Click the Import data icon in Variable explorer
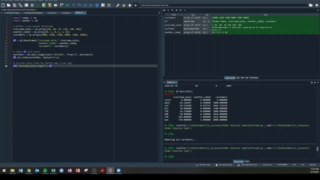Viewport: 320px width, 180px height. (164, 10)
